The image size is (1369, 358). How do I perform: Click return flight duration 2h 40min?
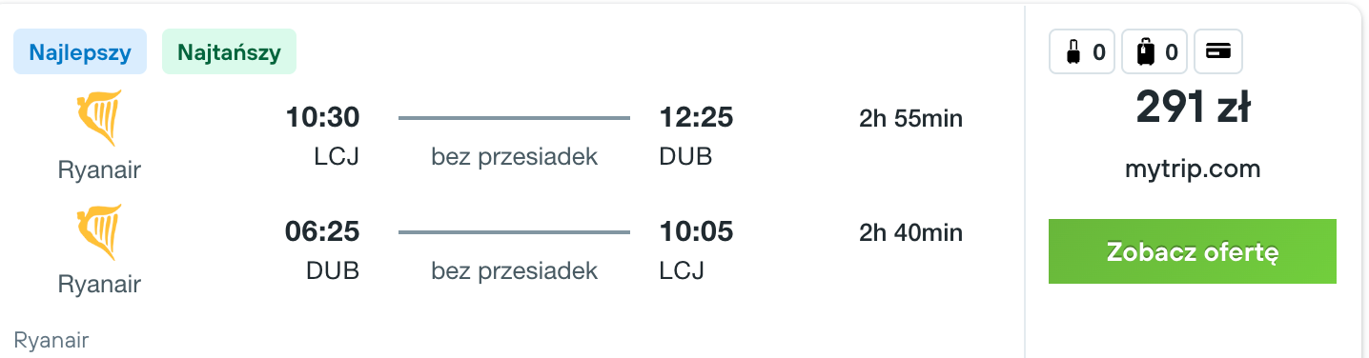coord(910,232)
